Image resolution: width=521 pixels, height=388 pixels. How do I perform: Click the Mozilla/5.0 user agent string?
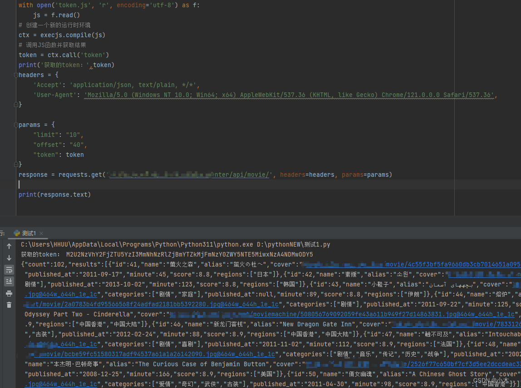pos(289,95)
